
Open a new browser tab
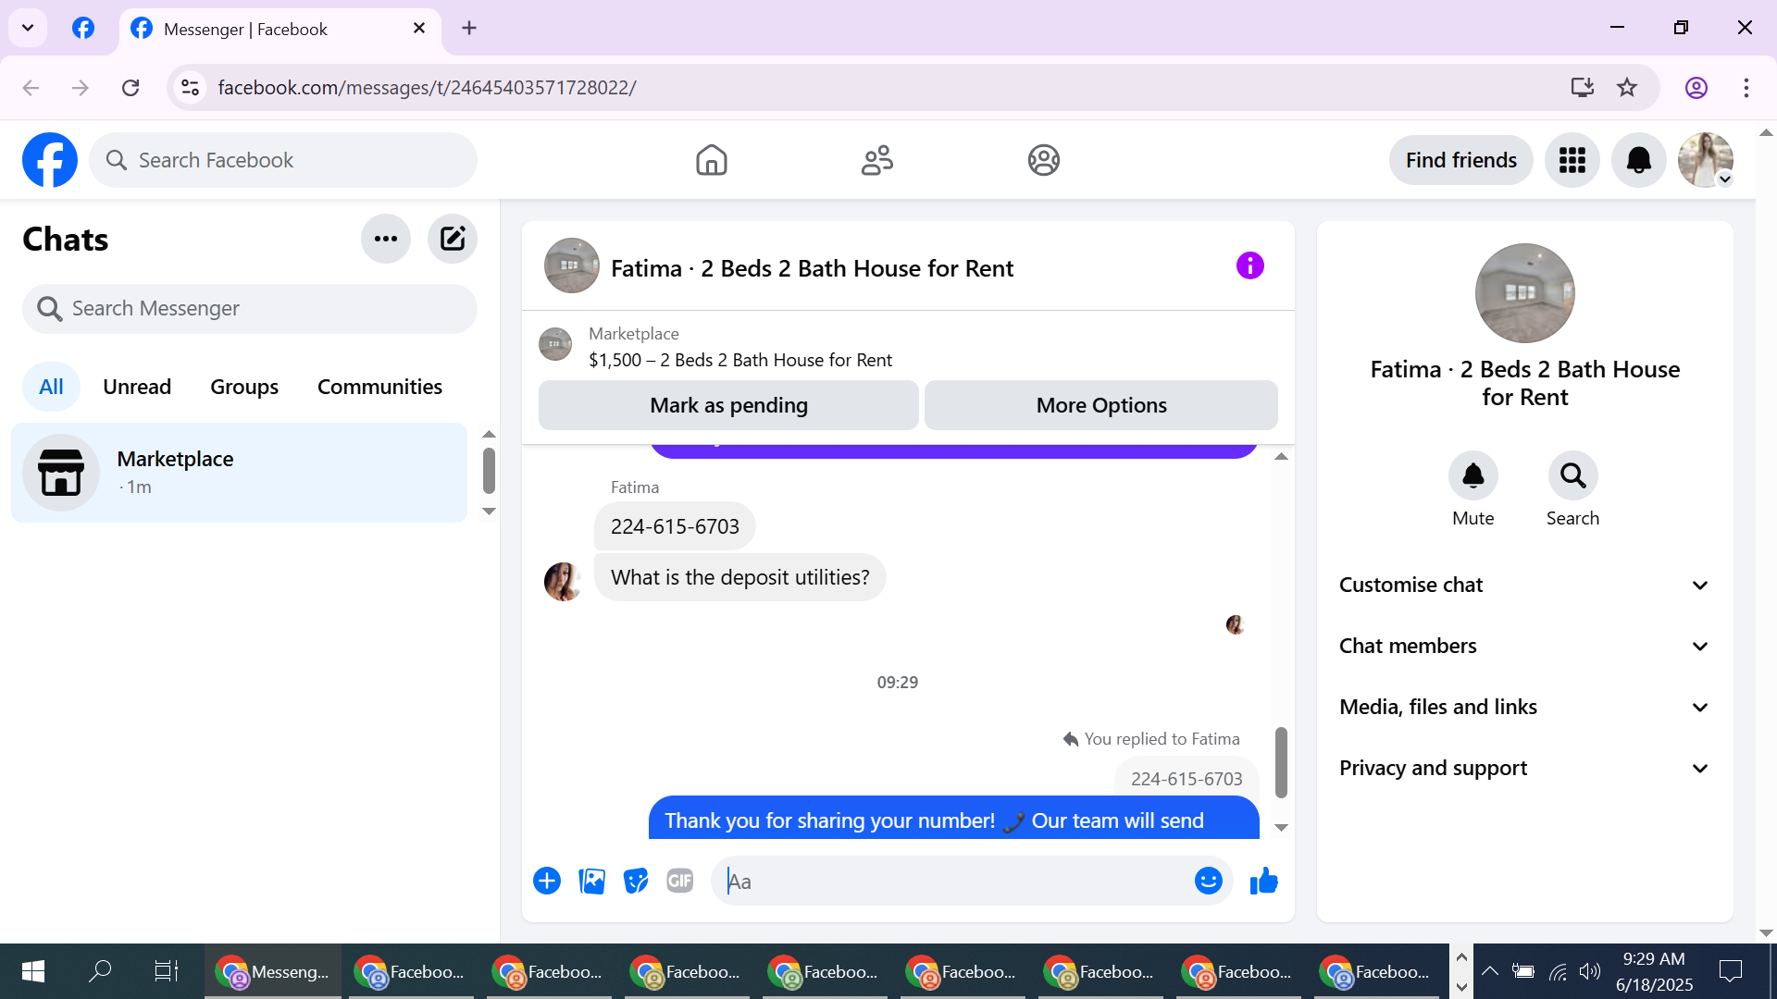(x=469, y=28)
